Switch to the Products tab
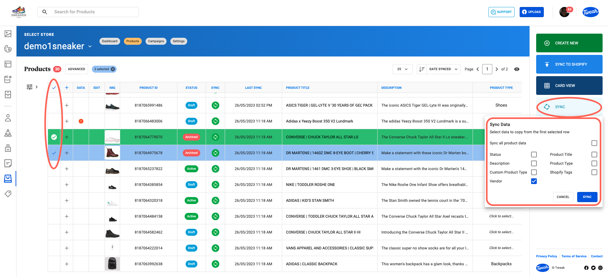This screenshot has height=277, width=608. (x=133, y=41)
